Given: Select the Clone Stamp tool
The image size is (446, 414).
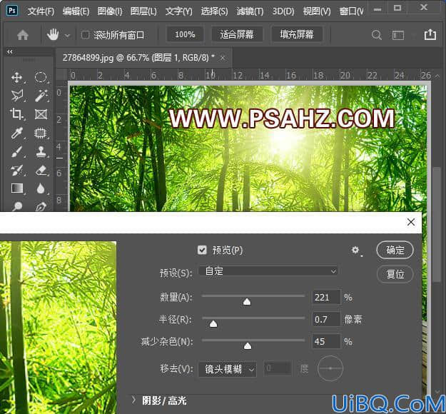Looking at the screenshot, I should click(x=41, y=151).
